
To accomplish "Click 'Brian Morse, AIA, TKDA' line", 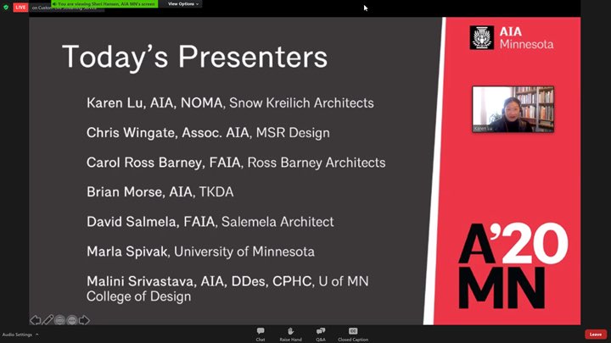I will [160, 191].
